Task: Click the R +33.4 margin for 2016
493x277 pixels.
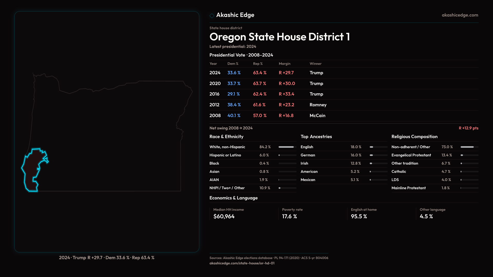Action: pos(287,94)
